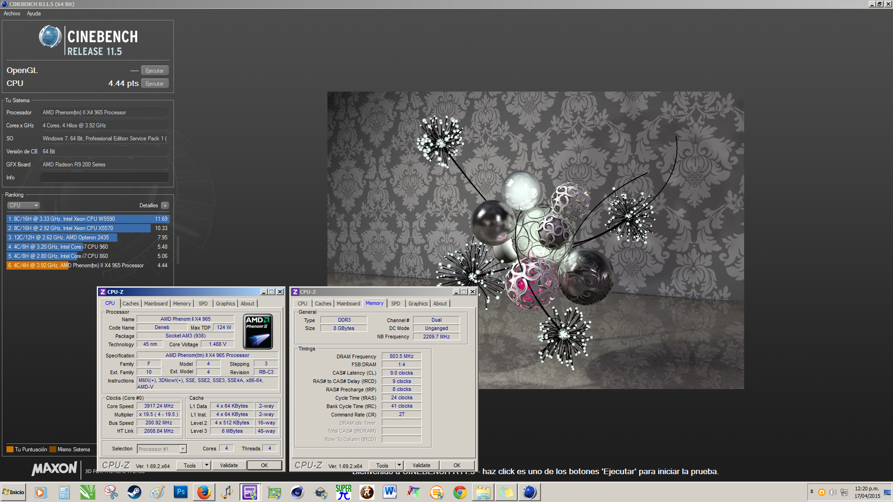The height and width of the screenshot is (502, 893).
Task: Click the orange Avast tray icon
Action: [x=822, y=492]
